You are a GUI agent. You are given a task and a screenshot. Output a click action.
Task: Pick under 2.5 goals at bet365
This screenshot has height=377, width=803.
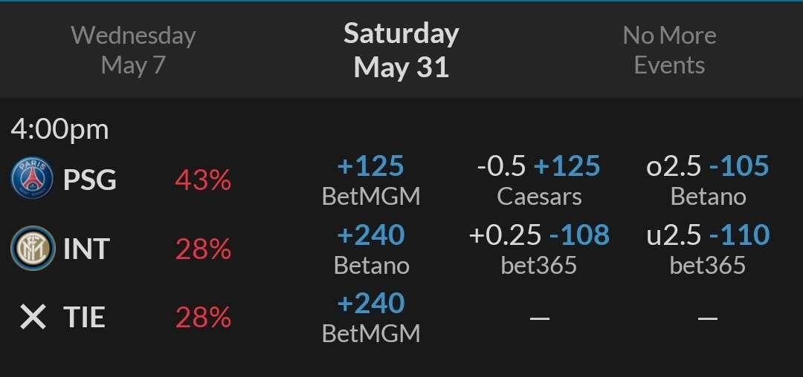[708, 249]
